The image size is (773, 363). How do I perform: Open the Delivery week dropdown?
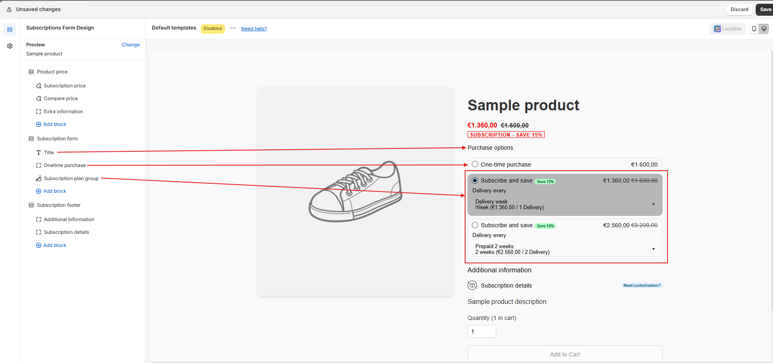pyautogui.click(x=565, y=205)
